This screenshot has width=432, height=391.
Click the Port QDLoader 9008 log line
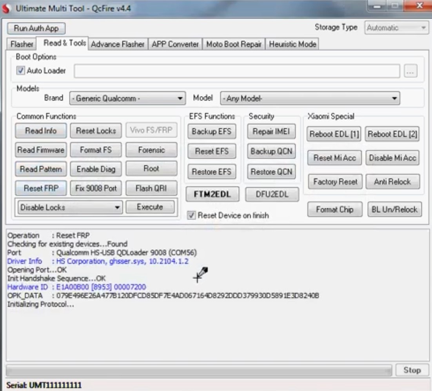102,252
